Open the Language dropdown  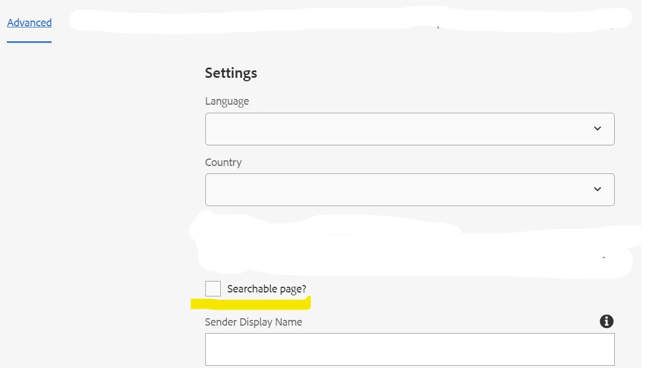pyautogui.click(x=409, y=129)
